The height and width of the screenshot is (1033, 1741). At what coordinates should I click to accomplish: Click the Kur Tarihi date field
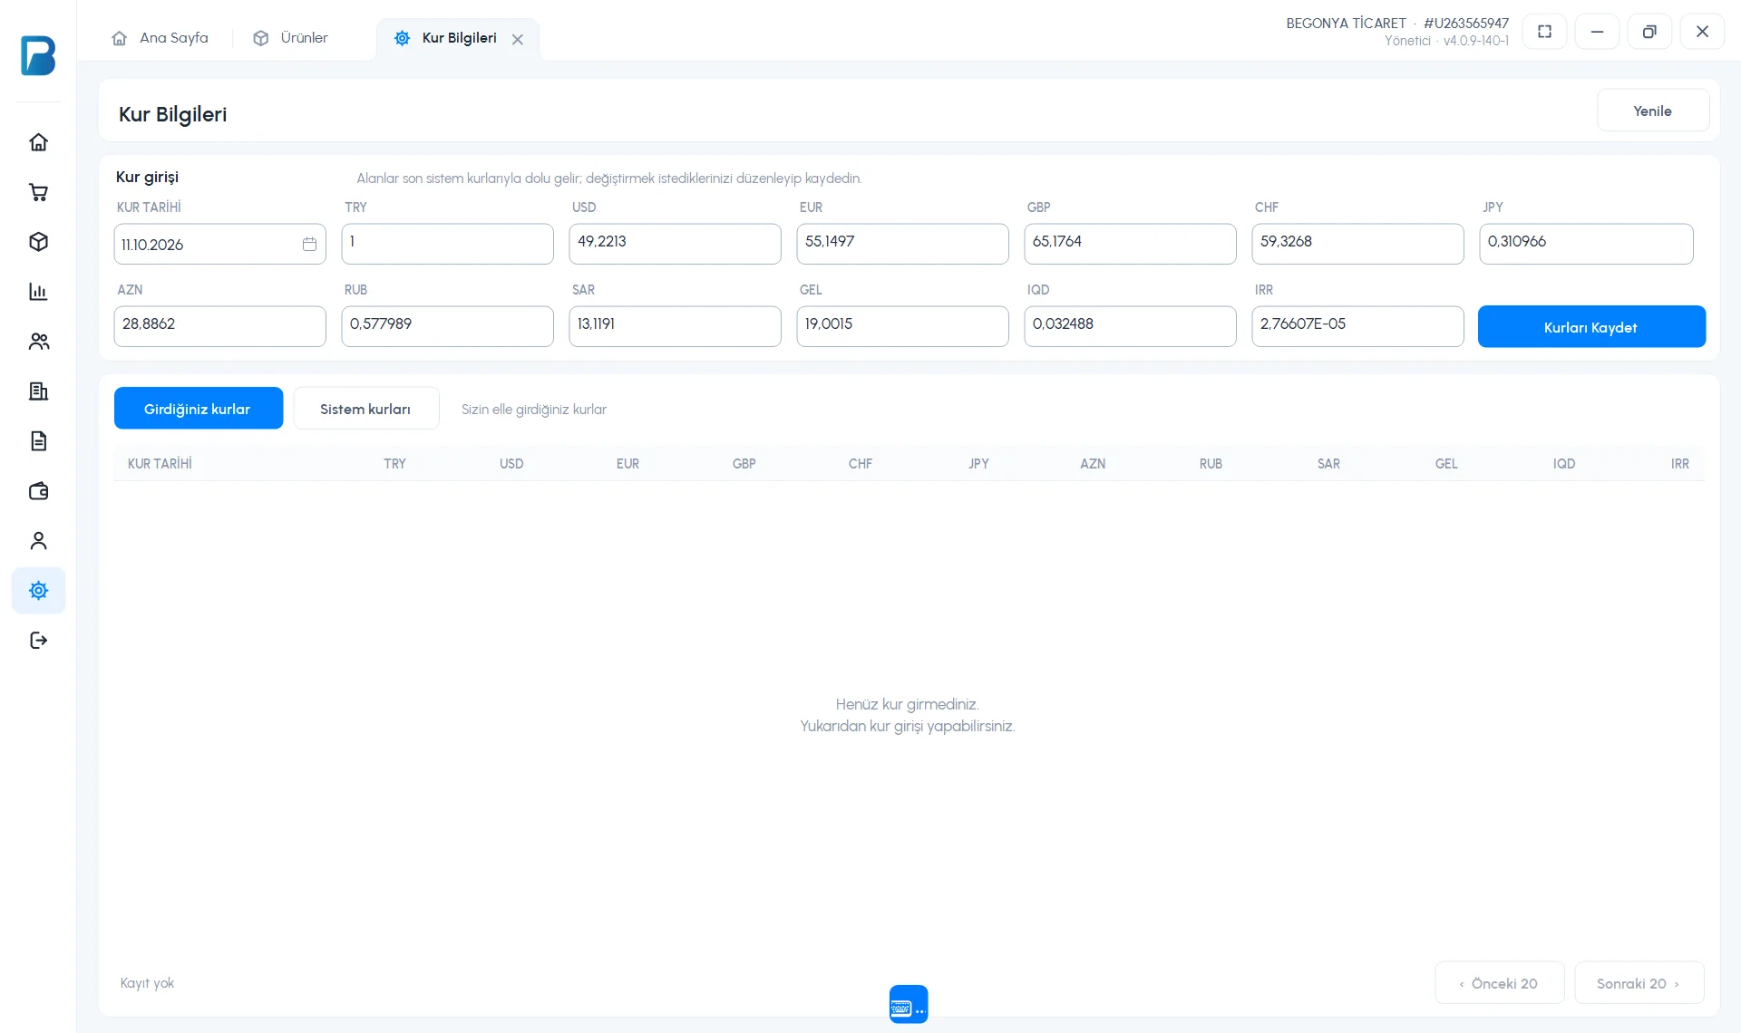(219, 245)
